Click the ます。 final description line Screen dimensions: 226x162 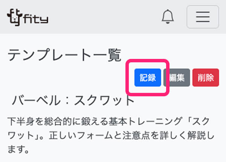(18, 150)
